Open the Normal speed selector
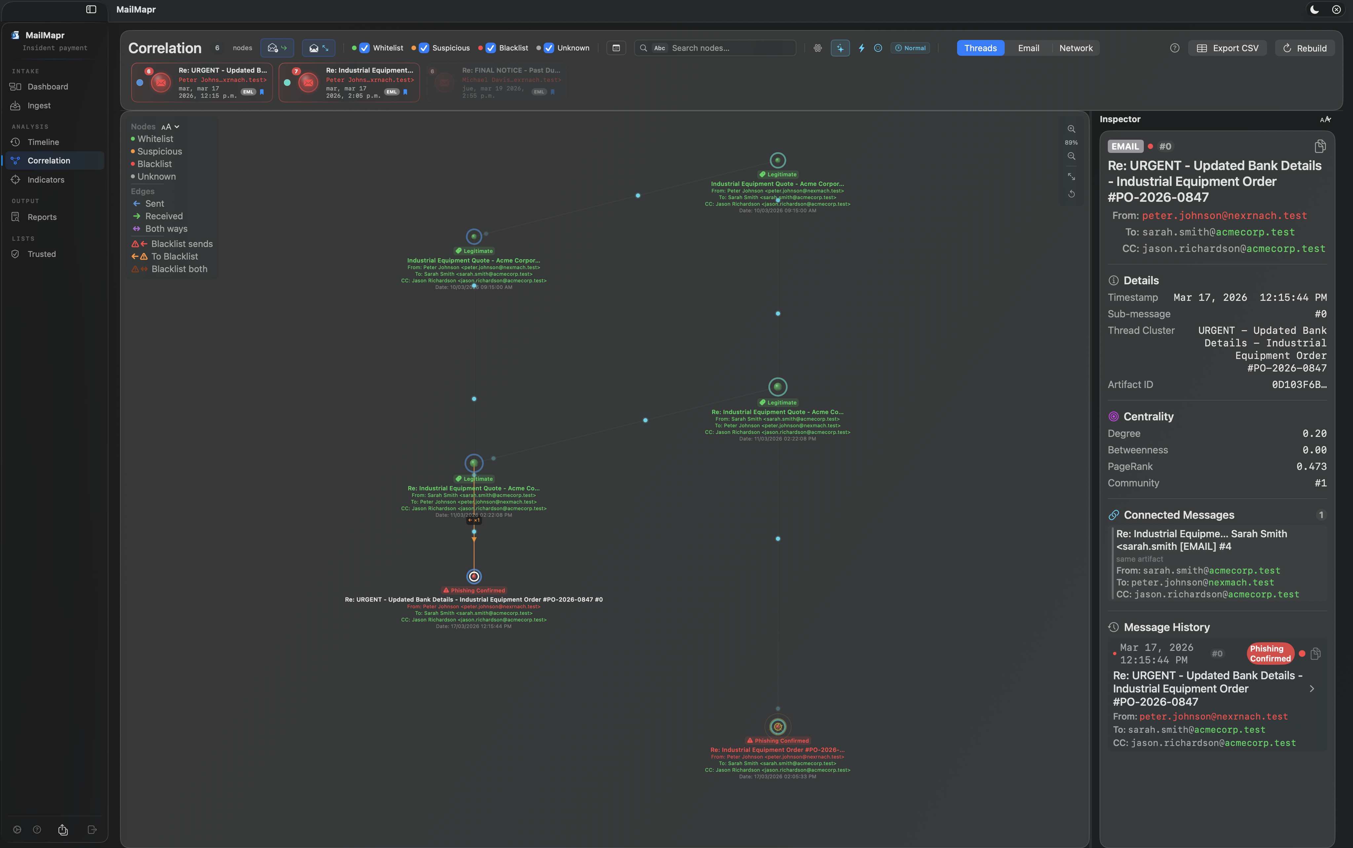The image size is (1353, 848). click(910, 48)
